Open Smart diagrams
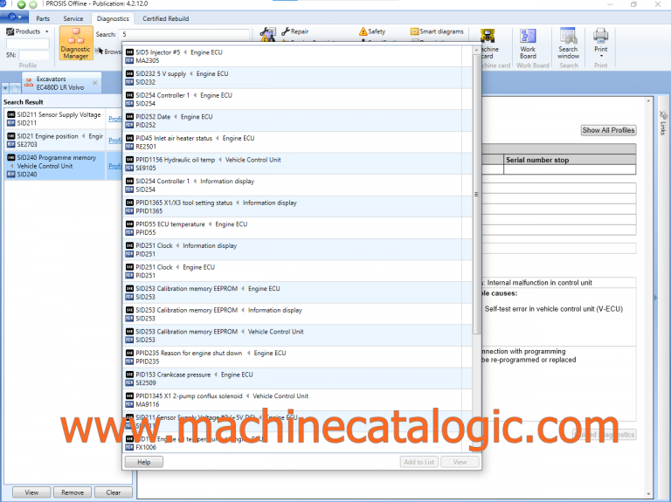 [x=437, y=31]
